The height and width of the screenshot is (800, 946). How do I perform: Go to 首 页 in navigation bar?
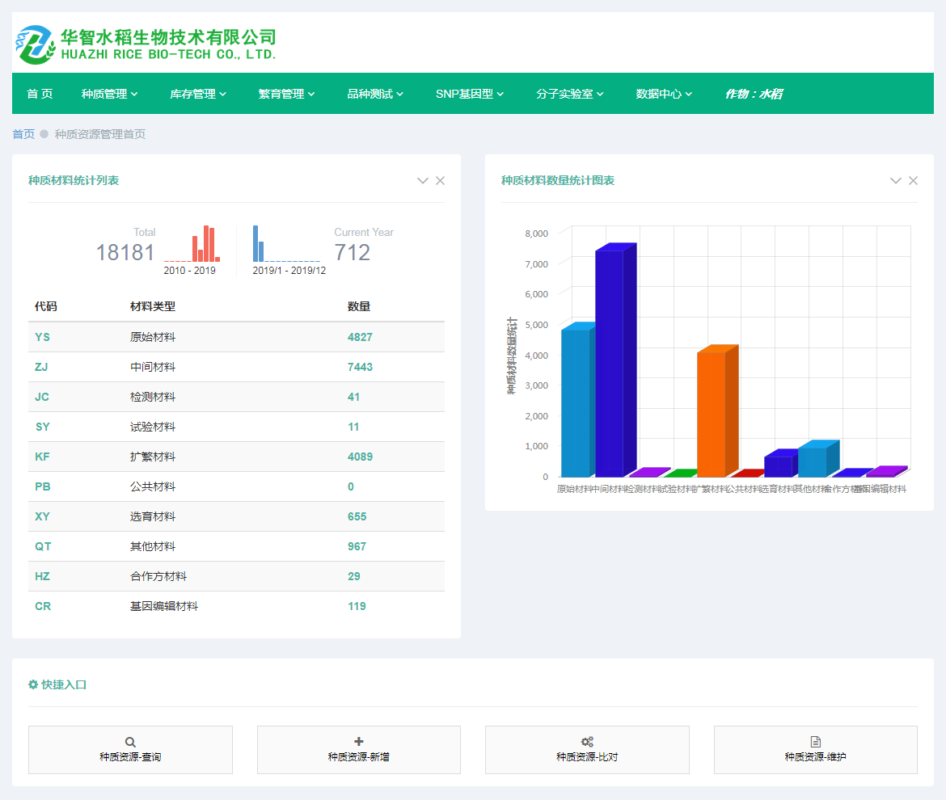pyautogui.click(x=40, y=94)
